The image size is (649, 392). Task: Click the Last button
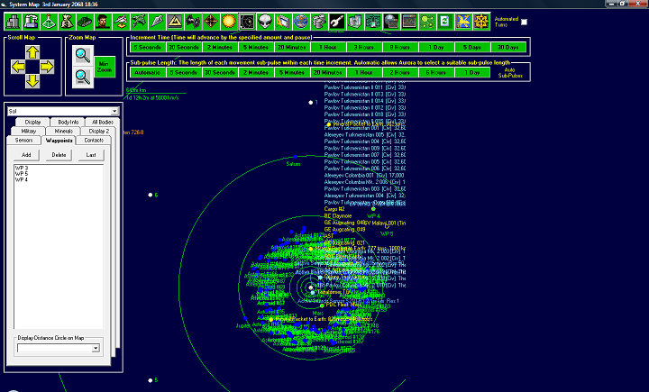click(91, 155)
